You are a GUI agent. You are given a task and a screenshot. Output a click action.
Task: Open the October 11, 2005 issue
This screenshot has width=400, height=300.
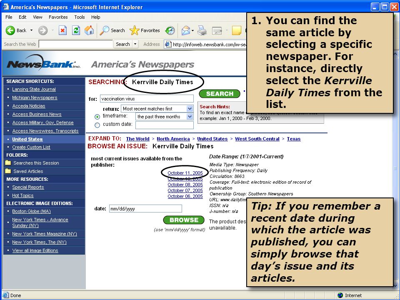[x=185, y=173]
